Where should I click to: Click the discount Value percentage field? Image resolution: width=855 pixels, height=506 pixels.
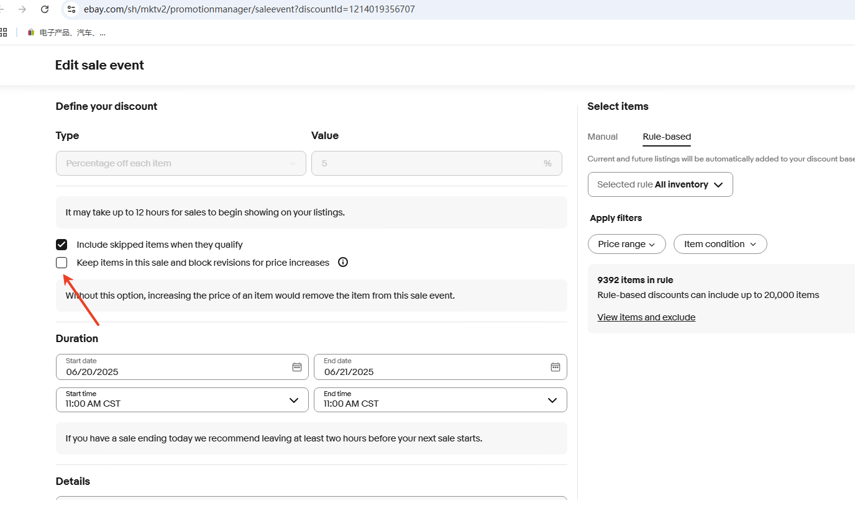coord(437,163)
